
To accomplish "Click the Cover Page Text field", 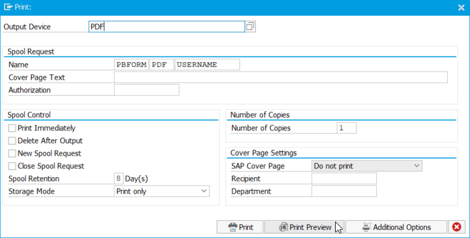I will (281, 77).
